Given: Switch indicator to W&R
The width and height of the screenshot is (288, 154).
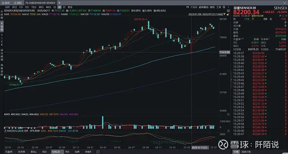Looking at the screenshot, I should tap(88, 152).
